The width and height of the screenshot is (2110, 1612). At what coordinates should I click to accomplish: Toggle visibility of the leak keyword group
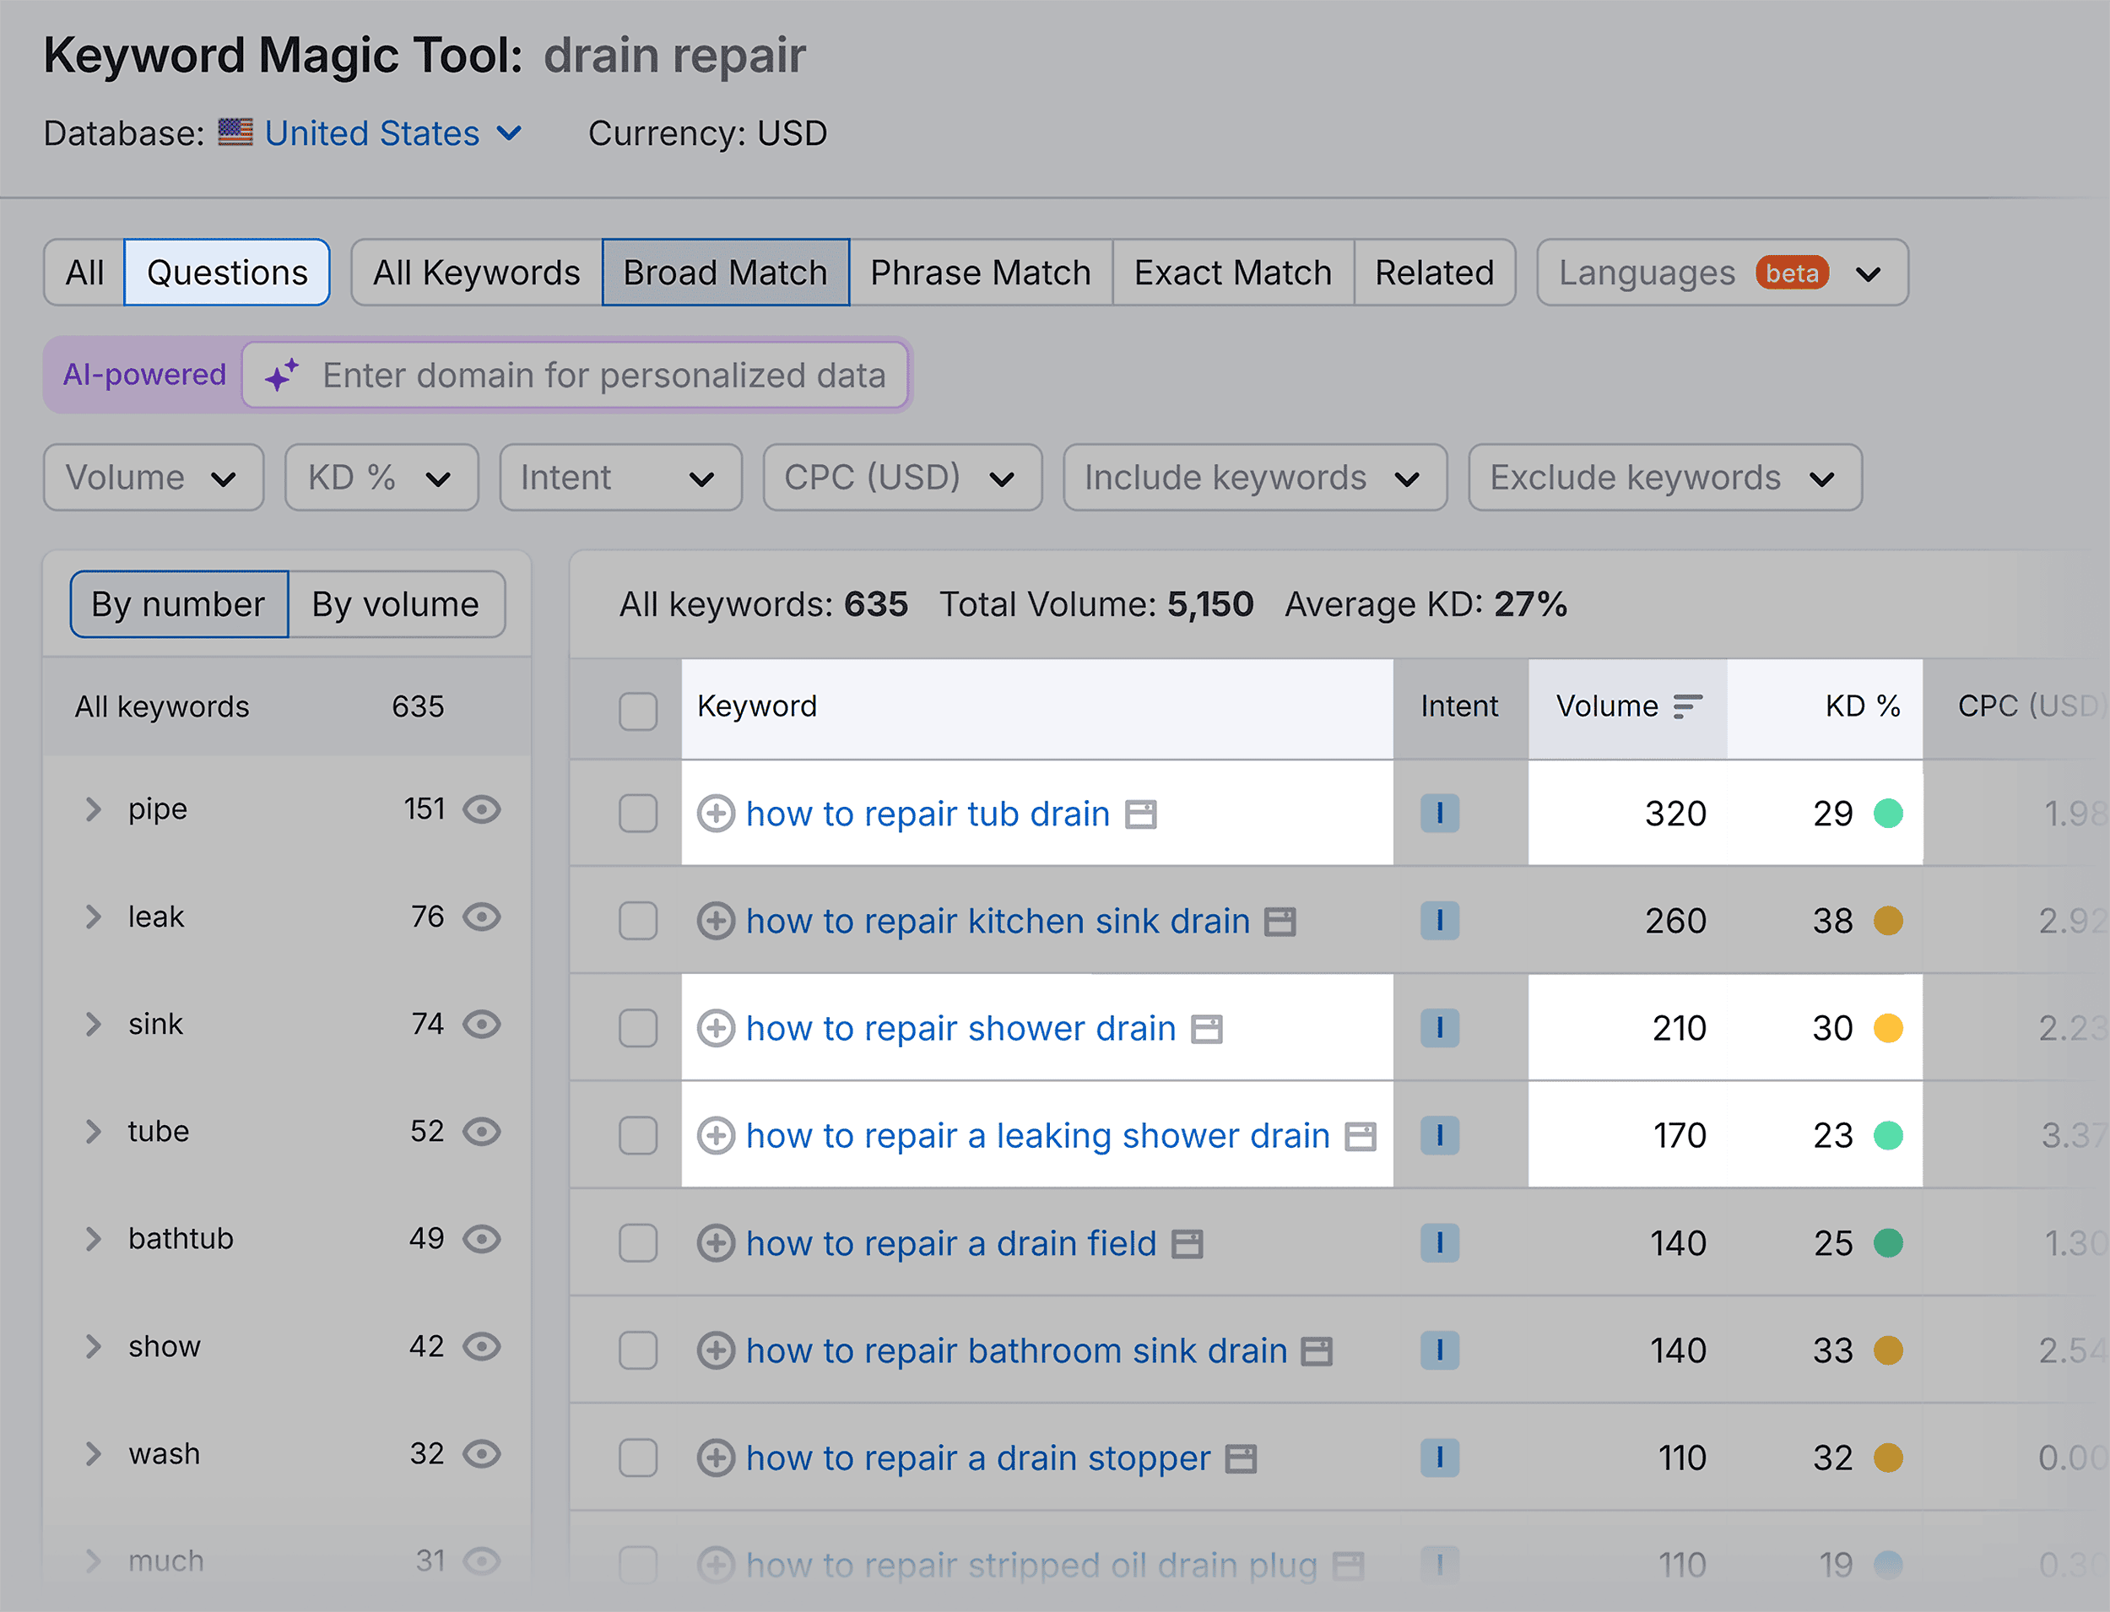click(482, 917)
